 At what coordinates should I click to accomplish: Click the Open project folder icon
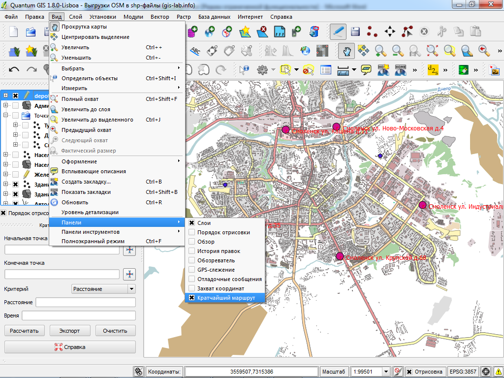point(31,31)
